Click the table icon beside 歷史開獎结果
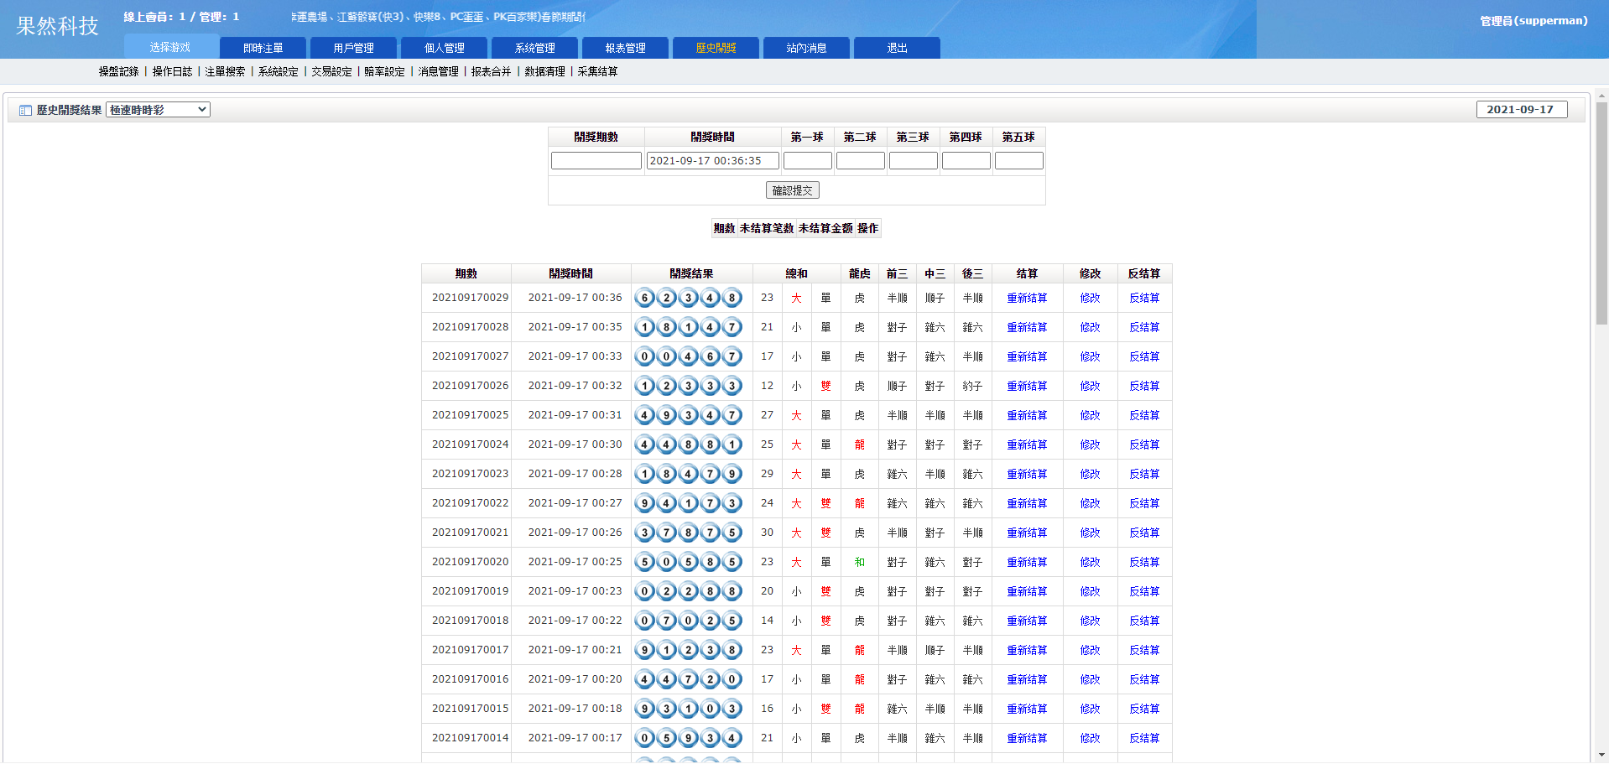 coord(25,110)
